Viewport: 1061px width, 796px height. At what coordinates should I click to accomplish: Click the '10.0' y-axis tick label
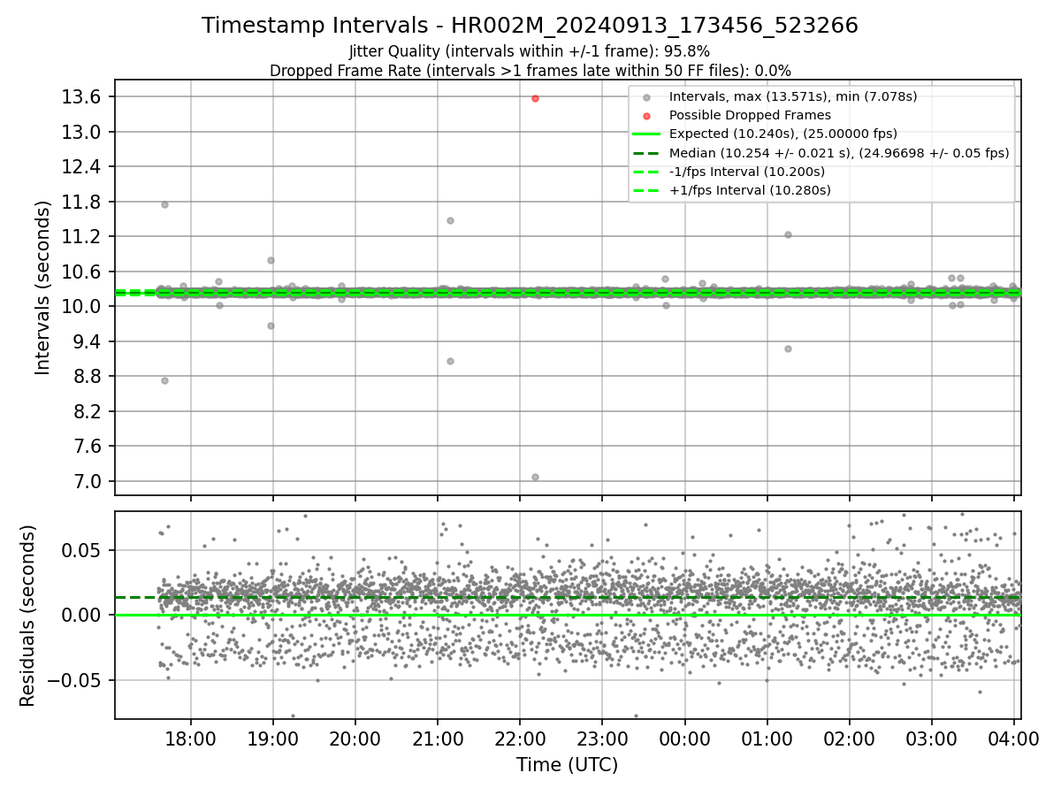click(82, 307)
